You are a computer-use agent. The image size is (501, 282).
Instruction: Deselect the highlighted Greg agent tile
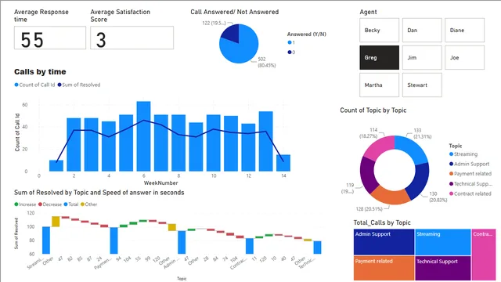click(379, 57)
